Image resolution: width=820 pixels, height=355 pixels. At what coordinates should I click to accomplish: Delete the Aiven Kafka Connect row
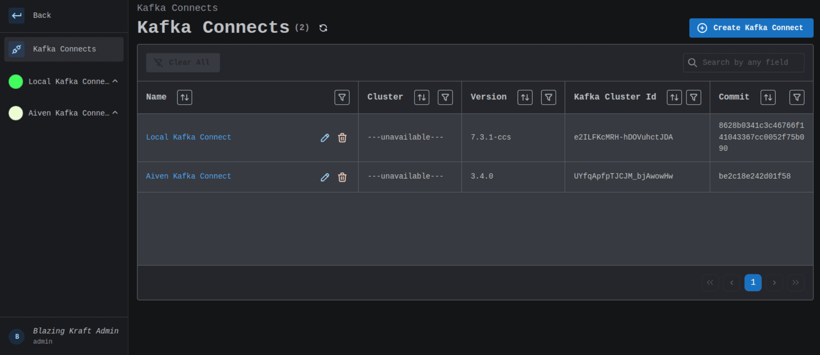[x=342, y=177]
